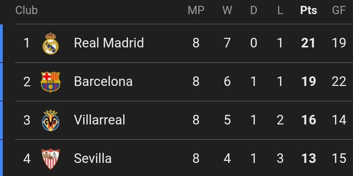
Task: Click the Club column header
Action: point(26,10)
